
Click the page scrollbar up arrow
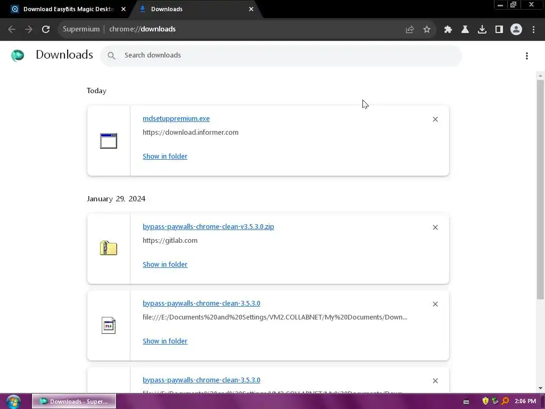point(540,76)
